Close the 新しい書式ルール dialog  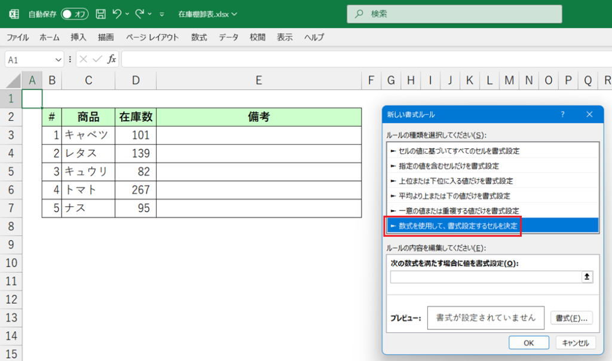coord(589,114)
